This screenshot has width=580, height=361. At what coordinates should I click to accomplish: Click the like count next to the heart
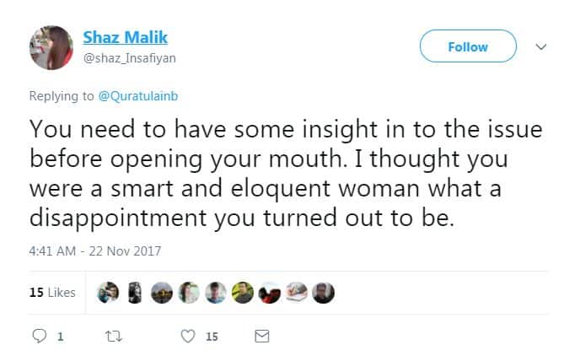click(212, 337)
